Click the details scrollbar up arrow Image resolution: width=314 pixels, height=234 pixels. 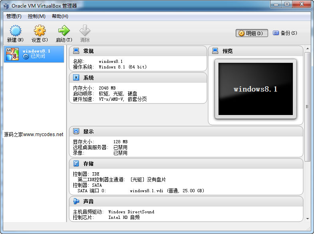(x=308, y=49)
